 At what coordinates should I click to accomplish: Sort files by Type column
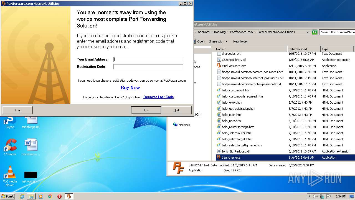337,49
